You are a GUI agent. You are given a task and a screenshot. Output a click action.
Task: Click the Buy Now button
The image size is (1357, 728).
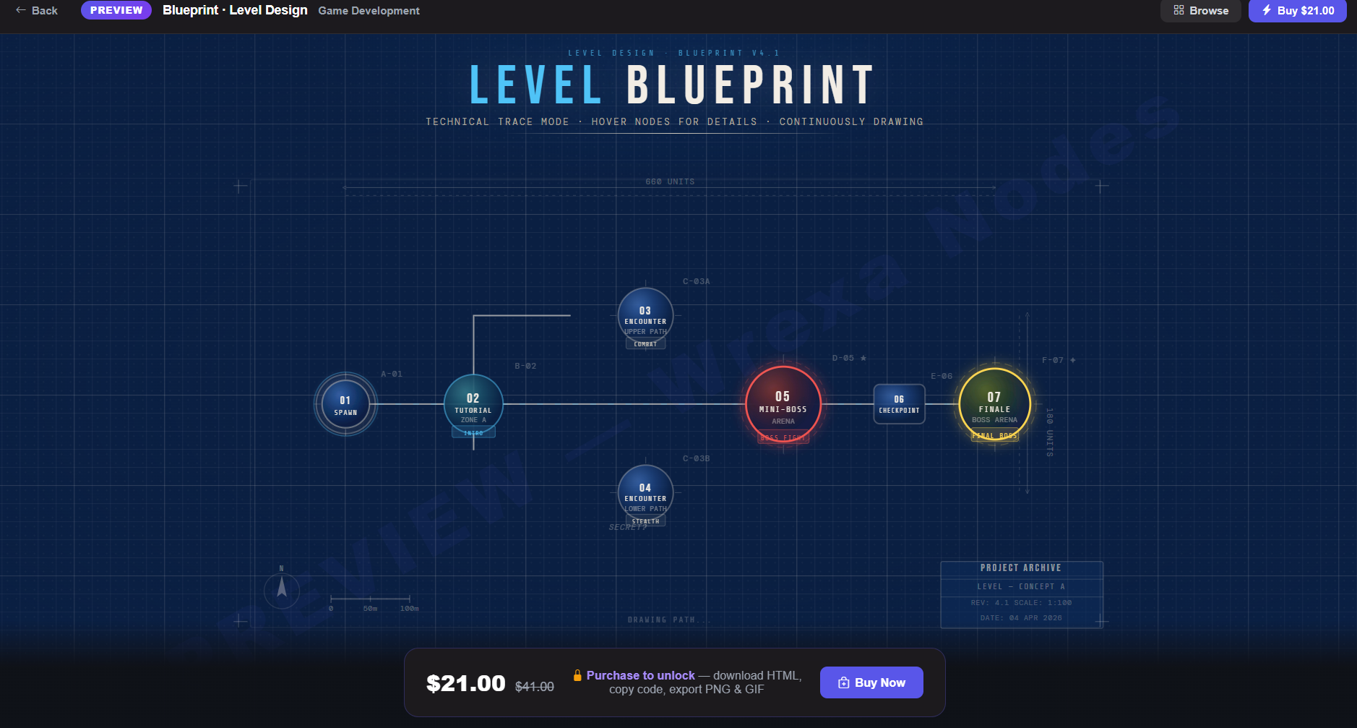871,682
